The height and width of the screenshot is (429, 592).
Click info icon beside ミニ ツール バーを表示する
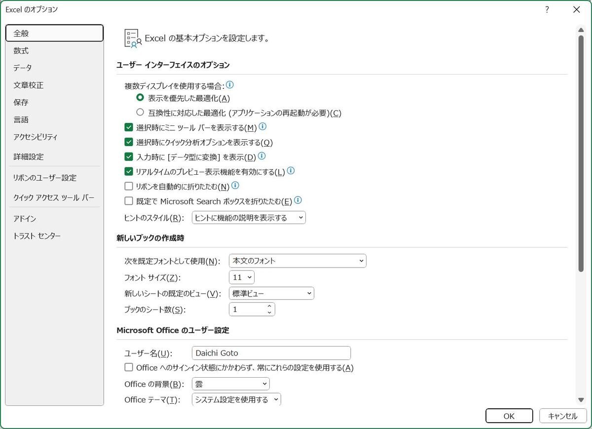262,127
